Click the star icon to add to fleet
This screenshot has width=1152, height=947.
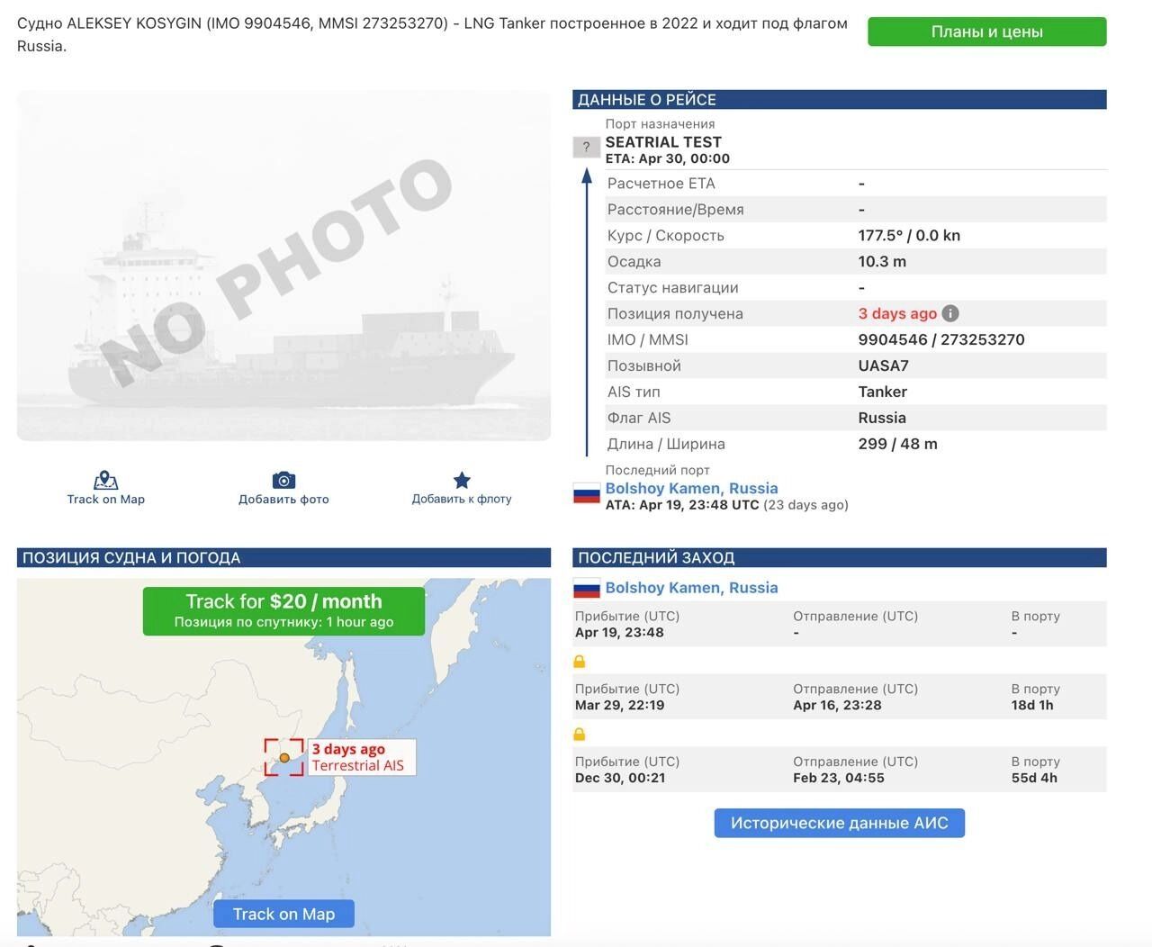pyautogui.click(x=462, y=481)
